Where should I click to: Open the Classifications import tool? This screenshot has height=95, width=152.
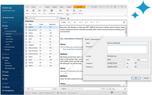pos(52,11)
